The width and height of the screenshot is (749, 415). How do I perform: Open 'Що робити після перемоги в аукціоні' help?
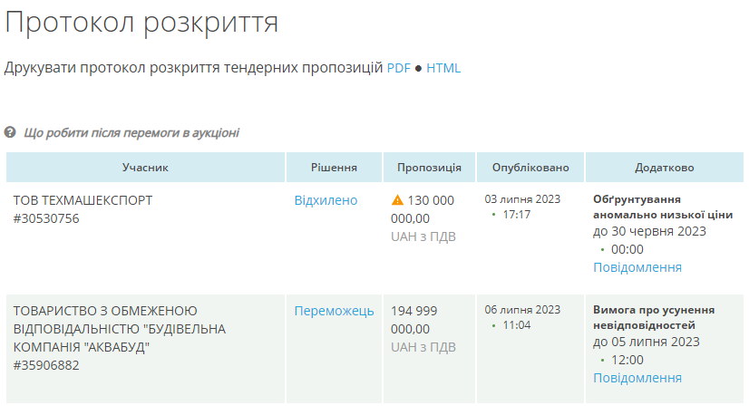point(131,133)
